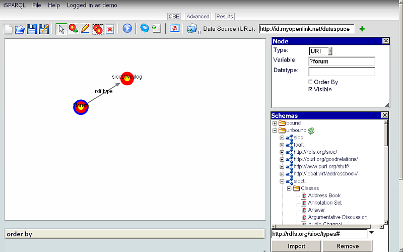Open the File menu
The image size is (403, 252).
coord(36,5)
